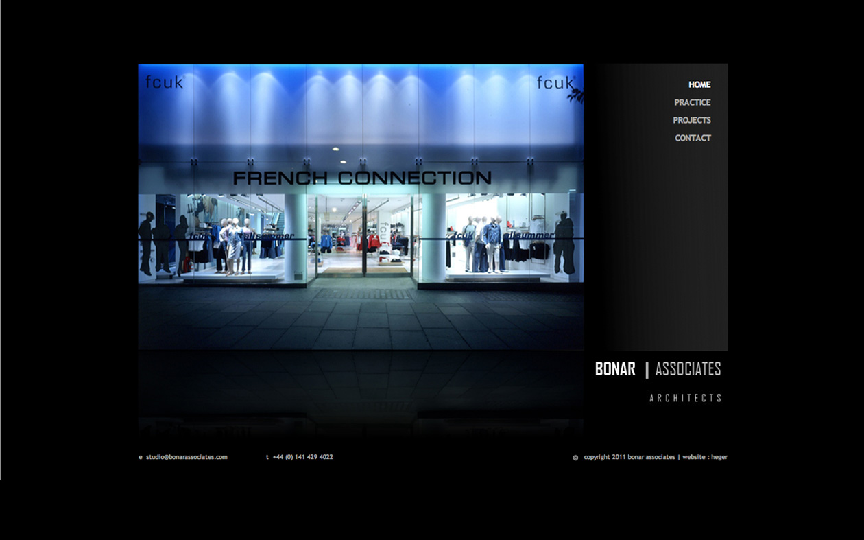Click the fcuk logo in the top-right of the photo

[555, 82]
